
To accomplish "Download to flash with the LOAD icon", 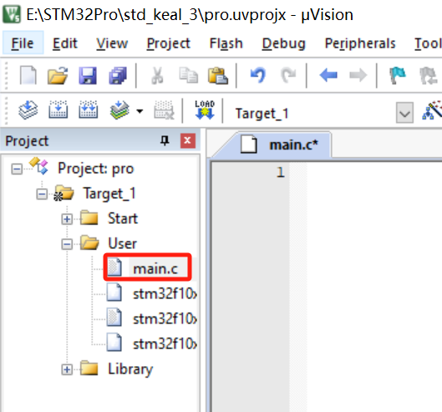I will pos(205,109).
